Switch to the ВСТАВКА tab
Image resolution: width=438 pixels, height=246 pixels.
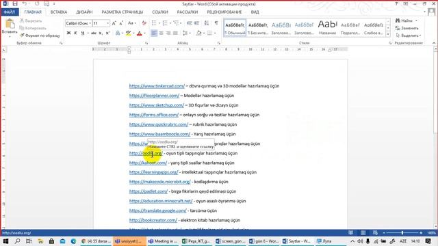[x=59, y=12]
